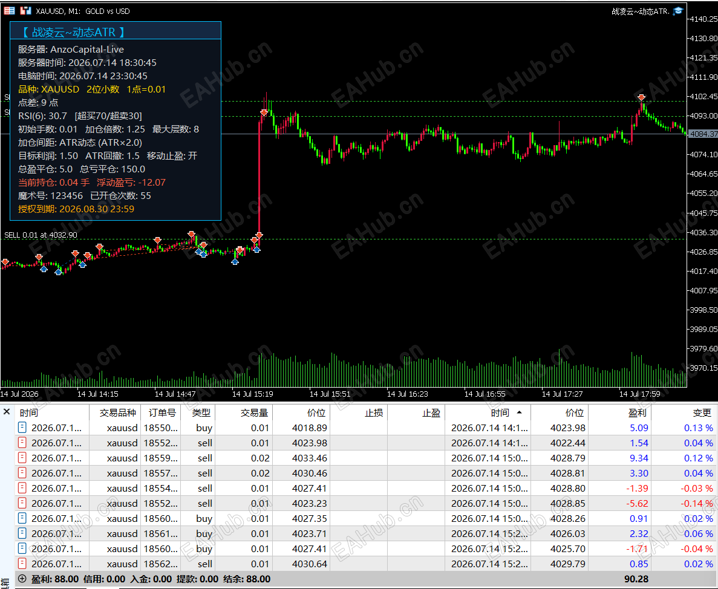Click the 14 Jul 17:27 time axis label

[x=563, y=394]
